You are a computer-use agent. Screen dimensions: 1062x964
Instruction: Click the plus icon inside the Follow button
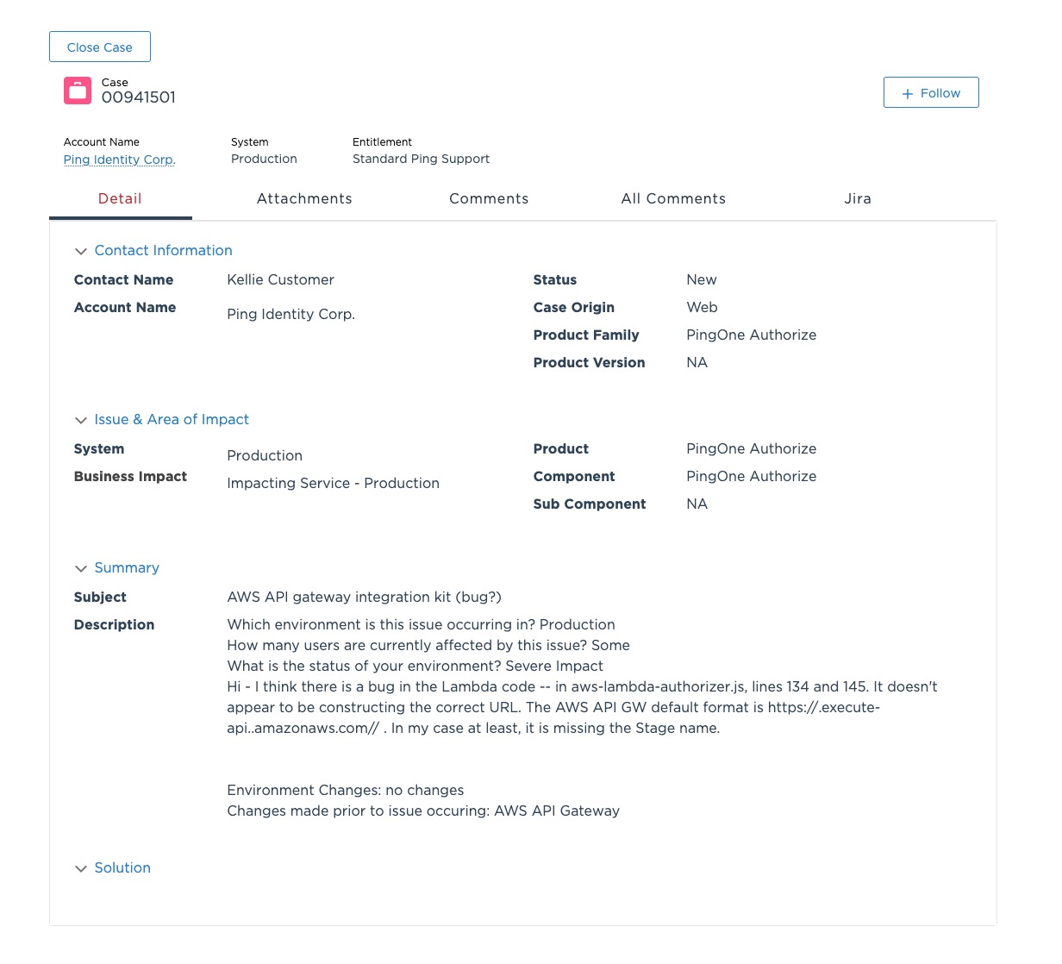907,93
